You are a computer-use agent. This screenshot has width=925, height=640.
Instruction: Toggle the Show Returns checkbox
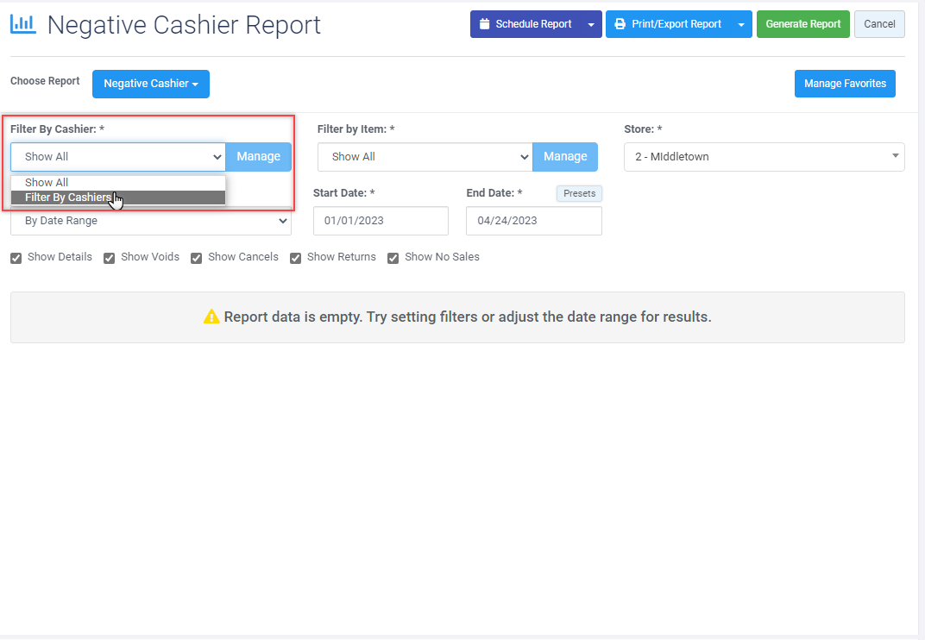pyautogui.click(x=296, y=258)
